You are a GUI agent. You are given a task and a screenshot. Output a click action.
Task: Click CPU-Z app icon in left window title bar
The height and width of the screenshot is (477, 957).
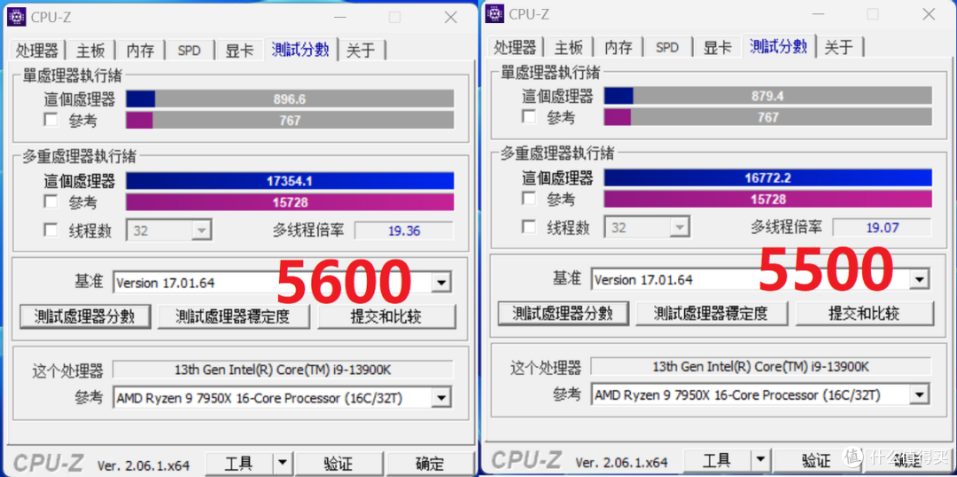pos(17,17)
